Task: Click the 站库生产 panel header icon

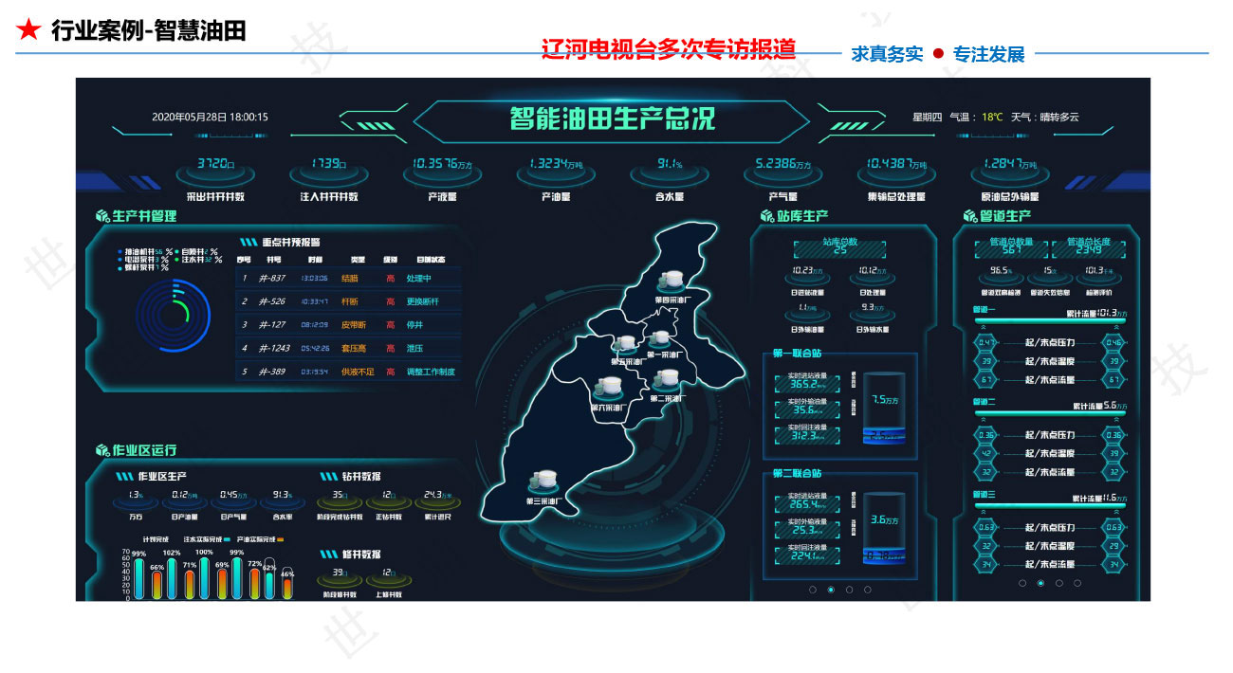Action: 765,216
